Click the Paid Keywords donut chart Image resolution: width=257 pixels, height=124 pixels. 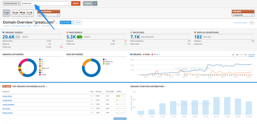(91, 68)
